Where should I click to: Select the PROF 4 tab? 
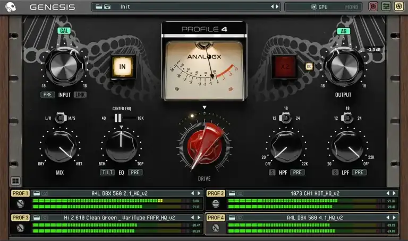[x=216, y=217]
